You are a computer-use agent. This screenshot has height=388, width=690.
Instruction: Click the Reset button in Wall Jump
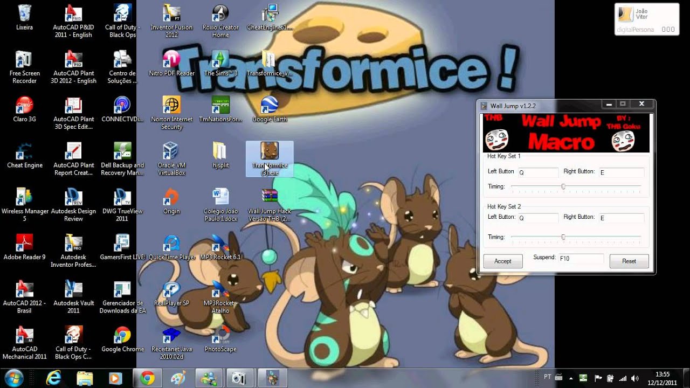point(629,261)
